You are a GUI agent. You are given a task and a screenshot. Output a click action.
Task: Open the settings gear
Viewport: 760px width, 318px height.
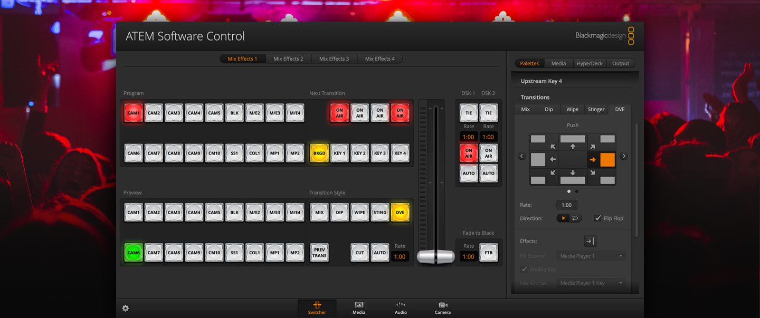pyautogui.click(x=125, y=307)
